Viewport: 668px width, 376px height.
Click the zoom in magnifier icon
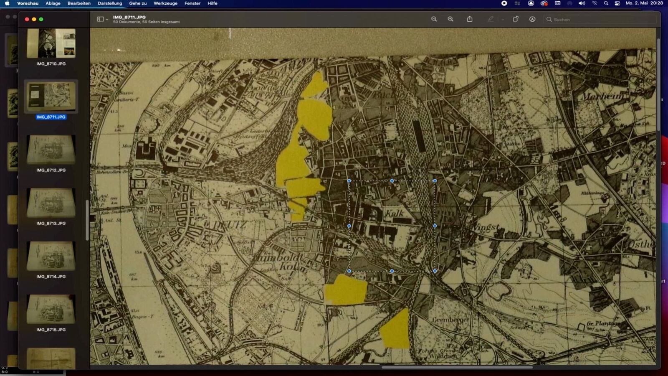(450, 19)
